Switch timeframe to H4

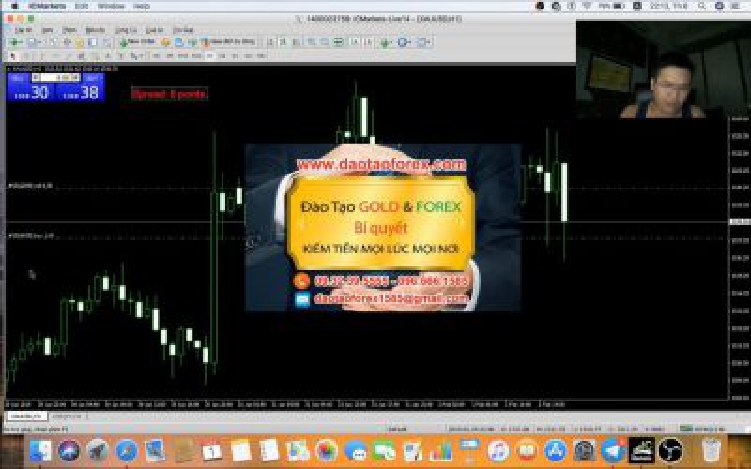coord(222,56)
